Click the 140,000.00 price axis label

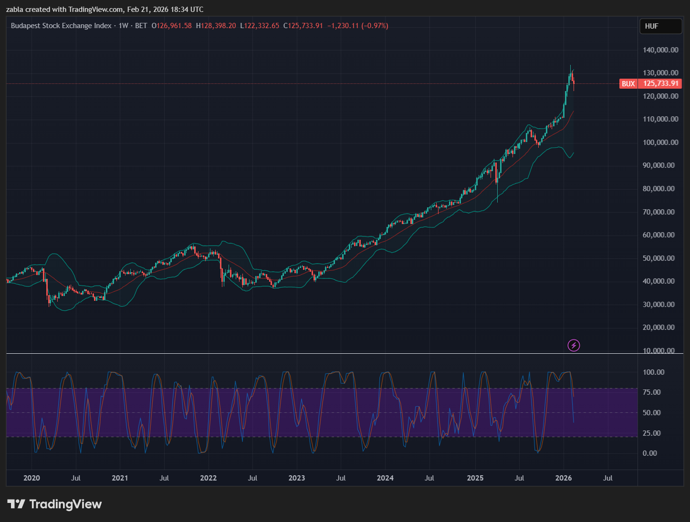[x=660, y=50]
